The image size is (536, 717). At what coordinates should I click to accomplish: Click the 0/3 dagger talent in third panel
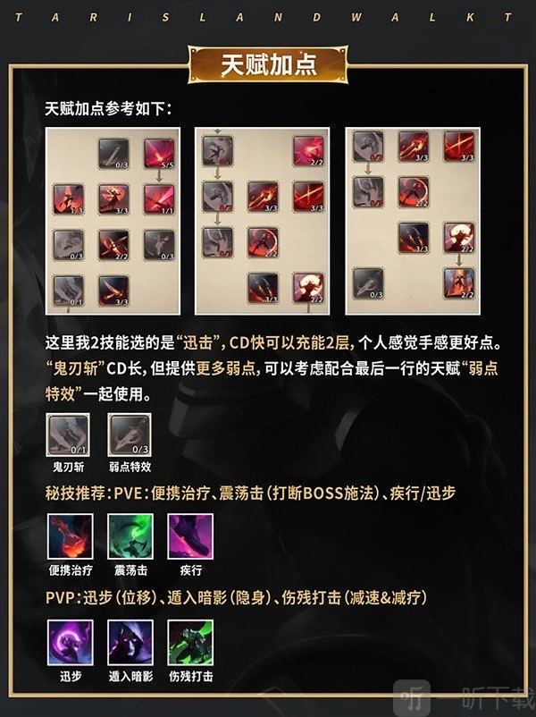click(x=368, y=283)
